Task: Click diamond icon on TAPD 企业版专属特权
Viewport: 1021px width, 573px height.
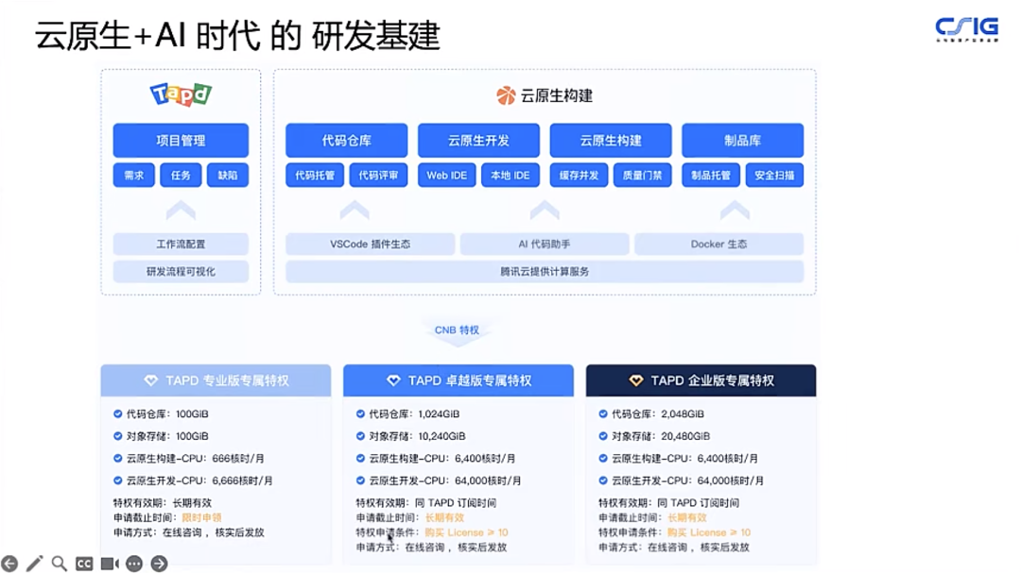Action: point(636,380)
